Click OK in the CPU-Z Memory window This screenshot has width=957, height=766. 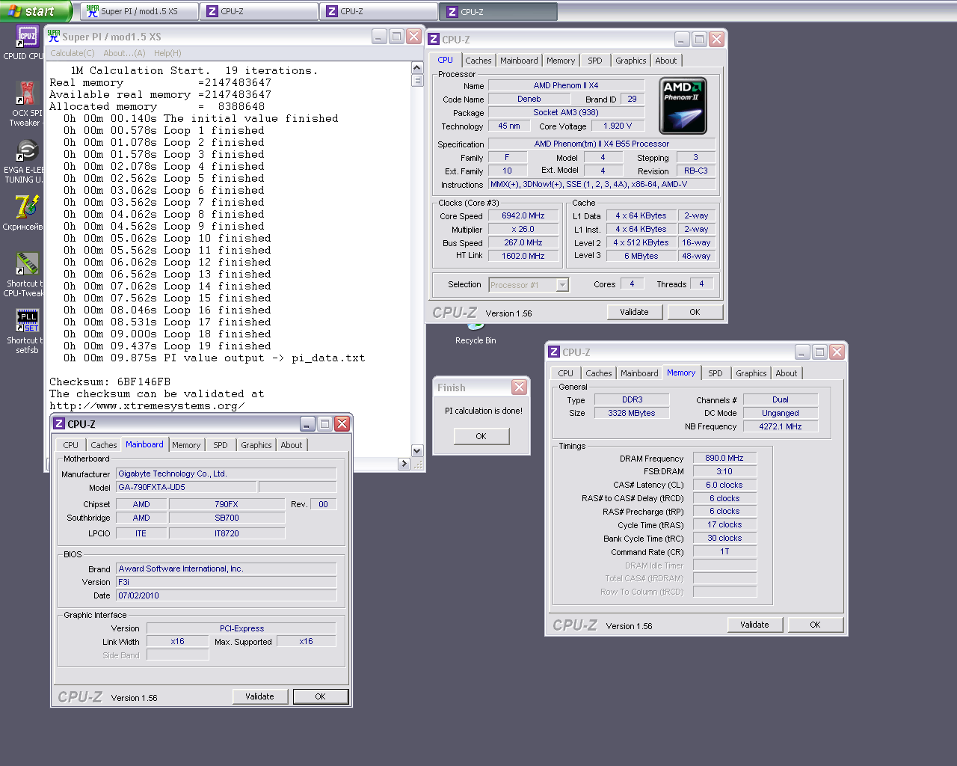(815, 625)
